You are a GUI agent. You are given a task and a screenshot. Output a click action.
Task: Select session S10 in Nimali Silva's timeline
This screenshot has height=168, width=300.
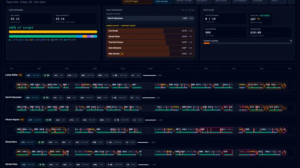pyautogui.click(x=227, y=153)
